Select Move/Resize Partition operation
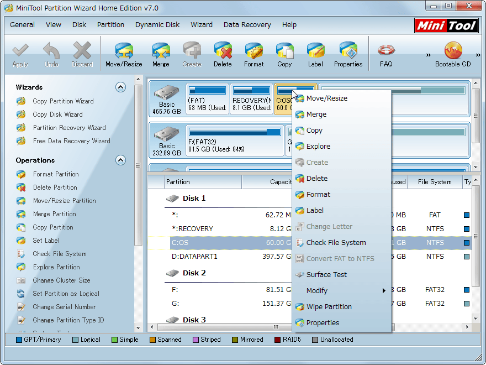Image resolution: width=486 pixels, height=365 pixels. coord(65,201)
